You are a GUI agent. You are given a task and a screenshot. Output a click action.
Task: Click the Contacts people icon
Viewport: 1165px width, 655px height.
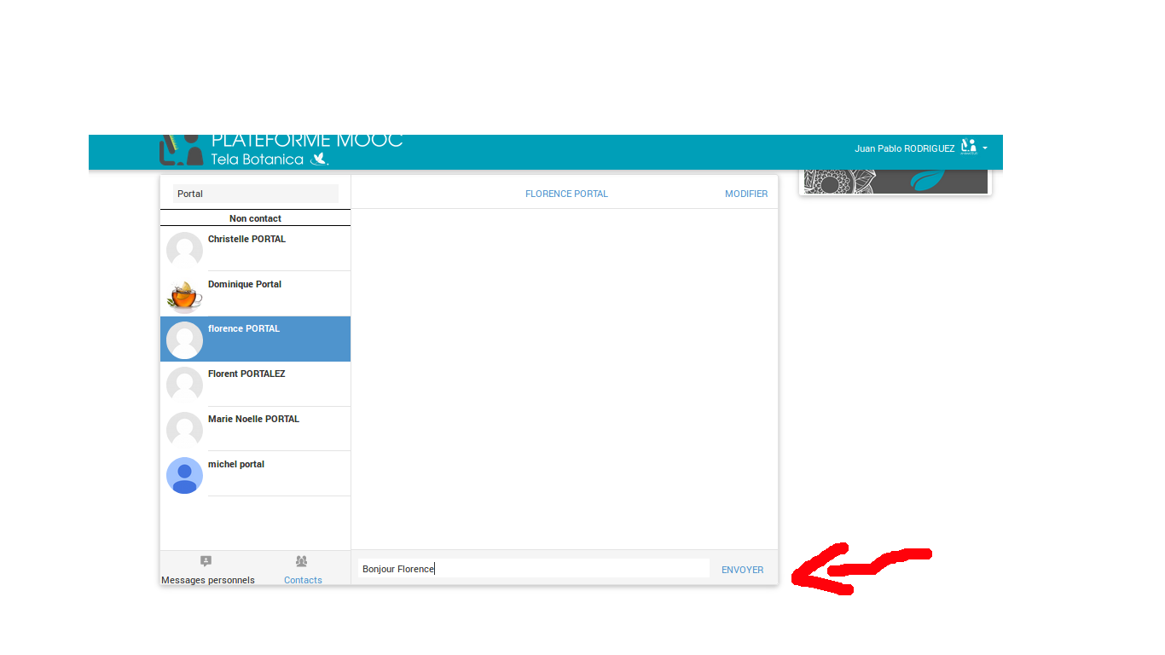(301, 561)
